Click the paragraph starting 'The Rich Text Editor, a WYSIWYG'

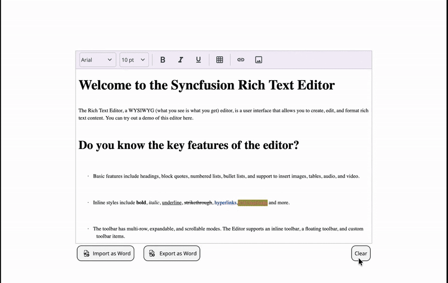(223, 114)
